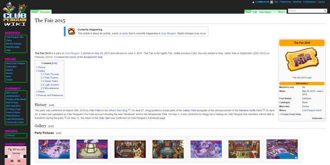The height and width of the screenshot is (165, 330).
Task: Edit the History section
Action: tap(52, 105)
